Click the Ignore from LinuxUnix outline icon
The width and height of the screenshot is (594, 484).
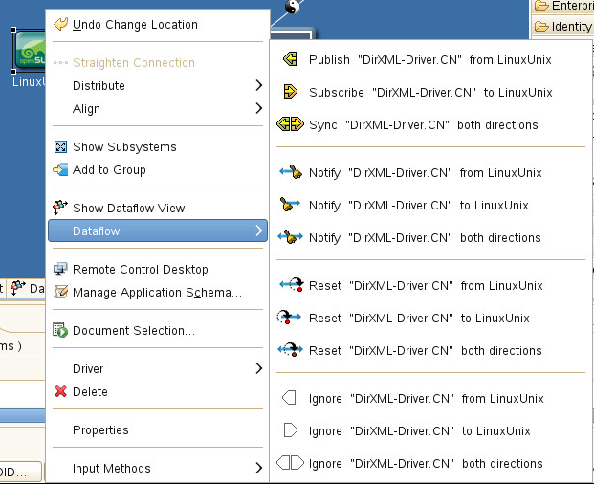tap(289, 398)
